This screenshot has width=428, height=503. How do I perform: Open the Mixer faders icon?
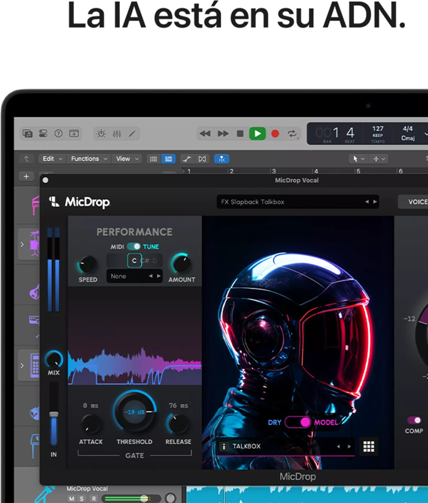[x=117, y=134]
